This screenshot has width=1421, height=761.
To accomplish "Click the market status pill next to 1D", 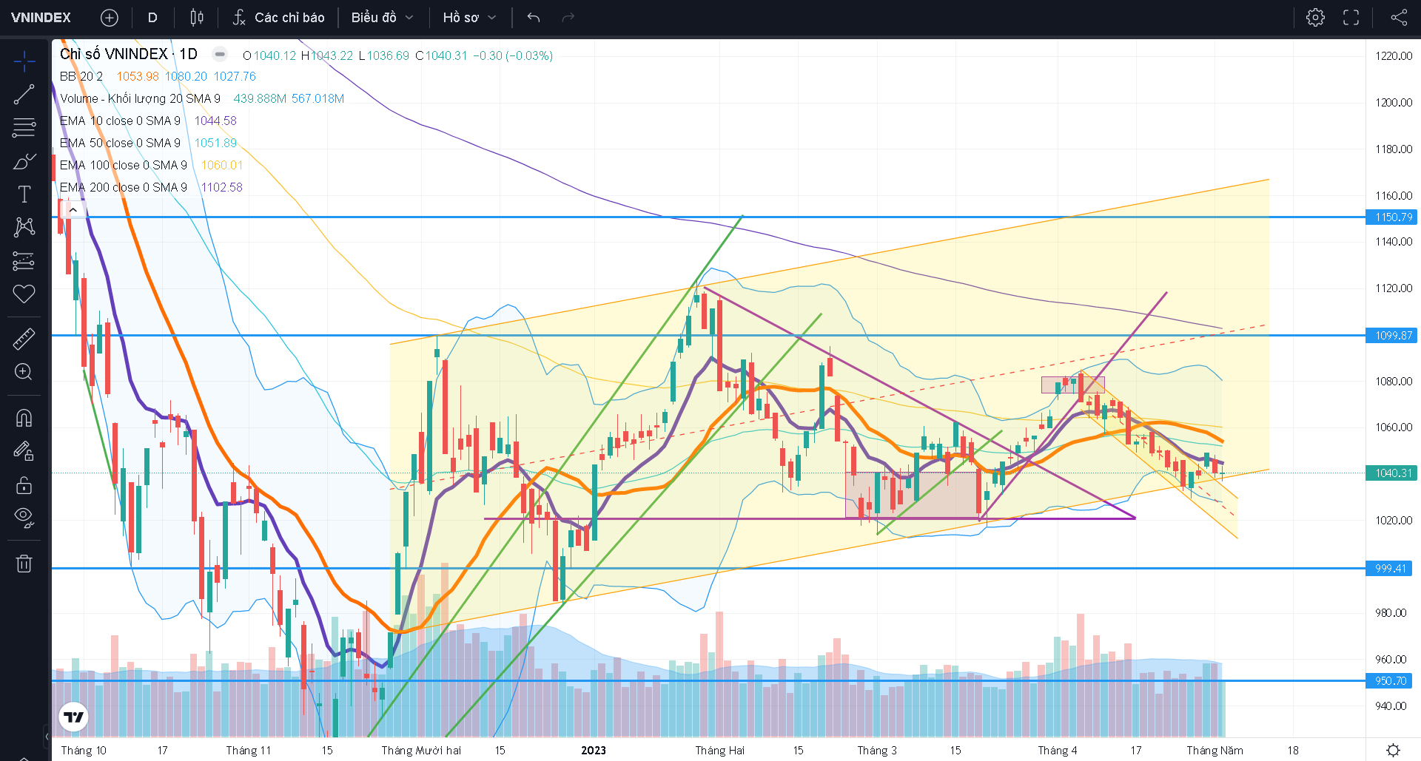I will pos(220,54).
